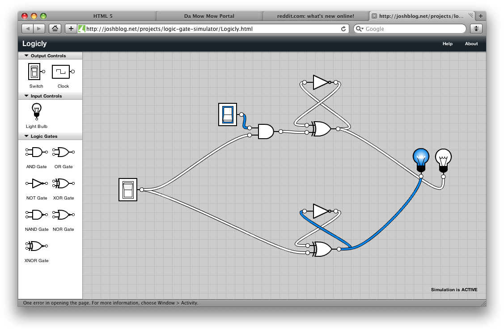Collapse the Output Controls section
This screenshot has width=504, height=331.
pyautogui.click(x=26, y=56)
